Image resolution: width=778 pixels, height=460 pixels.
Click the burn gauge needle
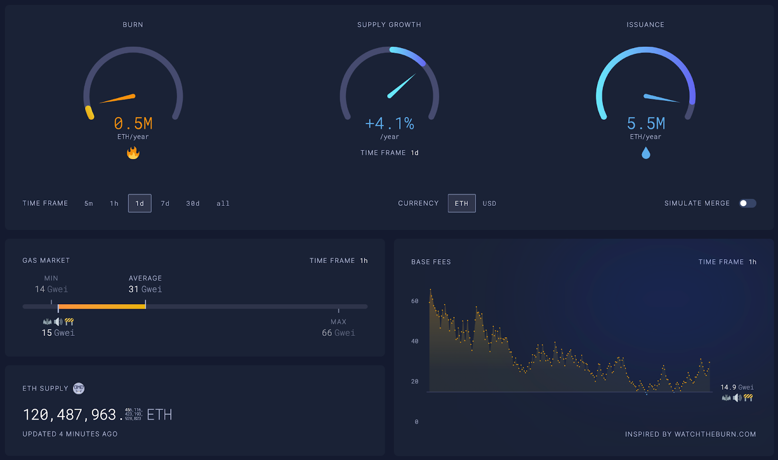pyautogui.click(x=118, y=99)
